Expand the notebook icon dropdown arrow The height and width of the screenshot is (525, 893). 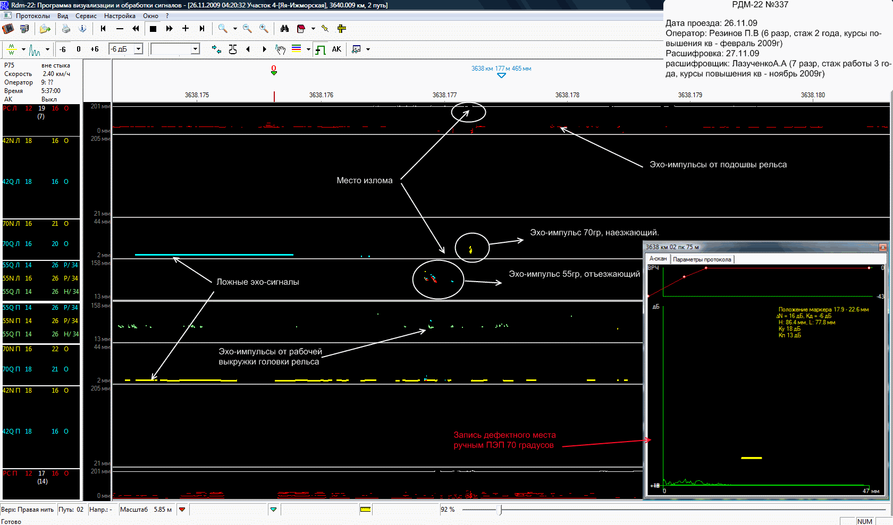pyautogui.click(x=313, y=29)
